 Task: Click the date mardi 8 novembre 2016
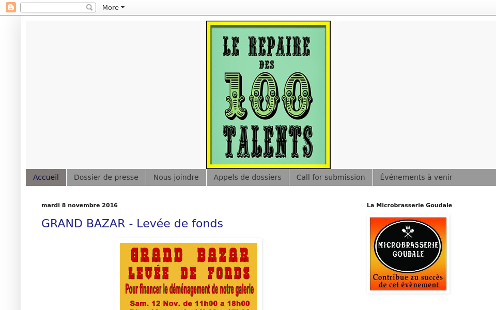coord(80,205)
